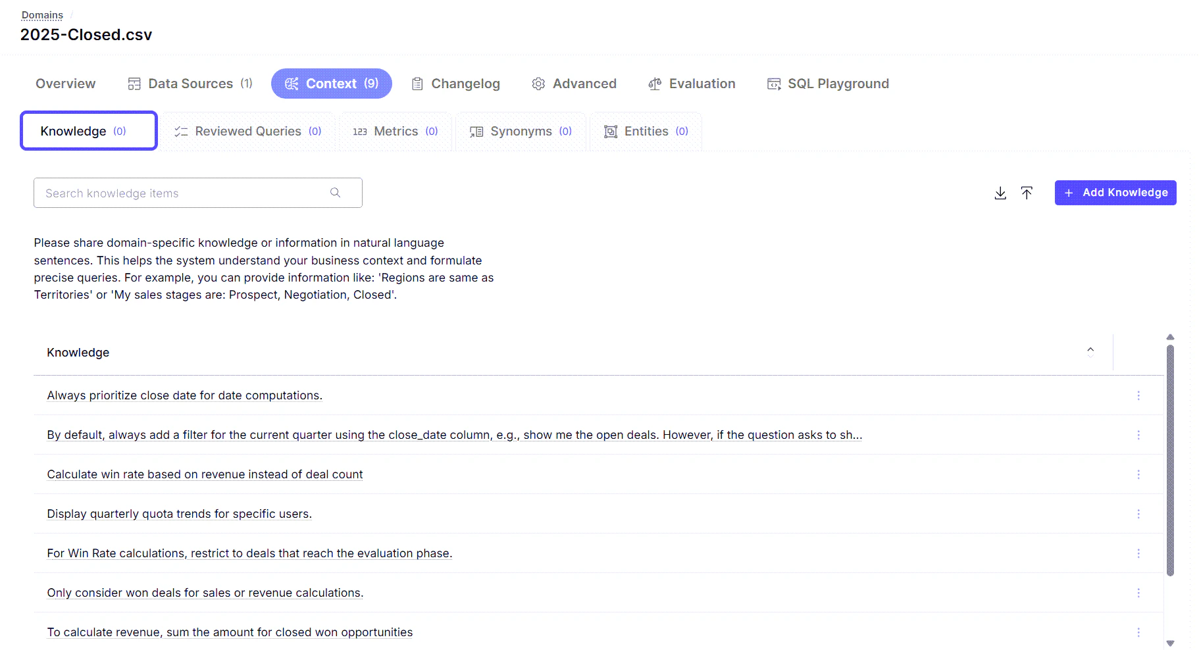Click the Data Sources grid icon

tap(134, 84)
